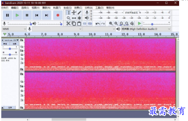Image resolution: width=188 pixels, height=121 pixels.
Task: Open the Analyze (A) menu
Action: coord(89,8)
